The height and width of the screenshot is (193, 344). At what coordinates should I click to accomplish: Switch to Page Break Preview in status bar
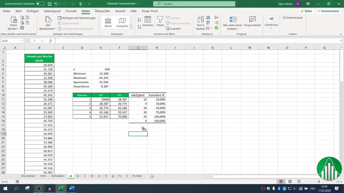coord(299,181)
